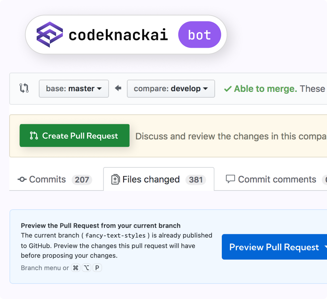Viewport: 327px width, 299px height.
Task: Click the Preview Pull Request blue button
Action: point(274,247)
